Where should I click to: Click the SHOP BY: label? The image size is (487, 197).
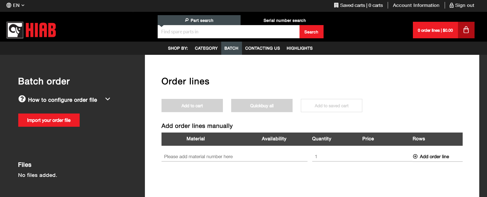pos(178,48)
